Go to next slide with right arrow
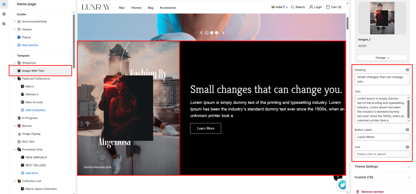Viewport: 416px width, 194px height. [x=223, y=33]
